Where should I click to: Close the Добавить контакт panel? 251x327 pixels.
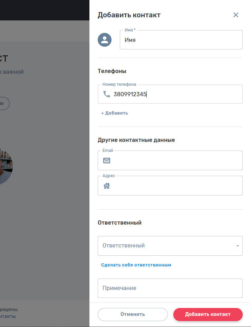(236, 15)
